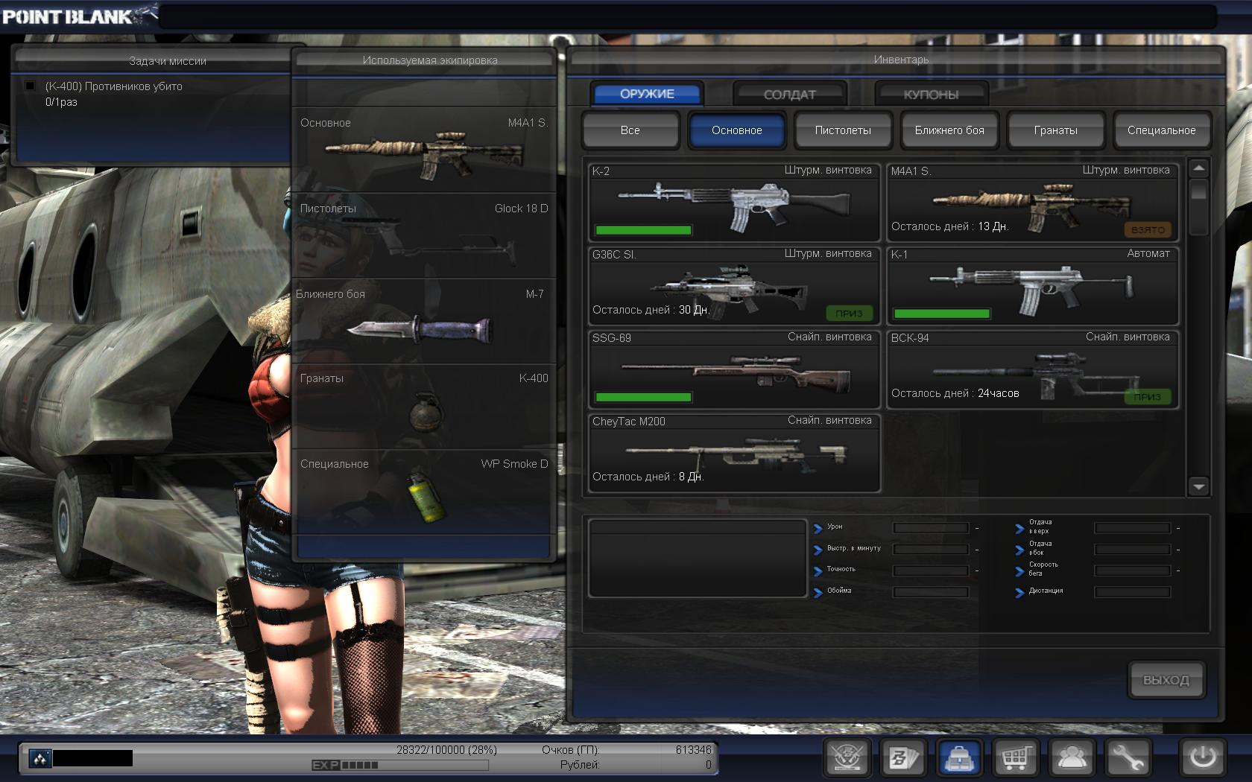The height and width of the screenshot is (782, 1252).
Task: Click the Выстр. в минуту arrow icon
Action: [818, 550]
